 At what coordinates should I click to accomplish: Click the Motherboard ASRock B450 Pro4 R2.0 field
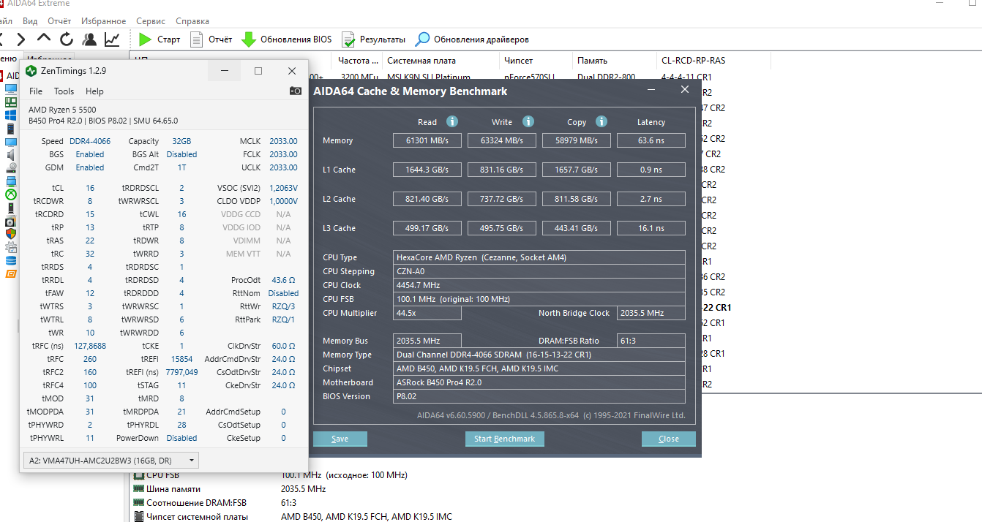539,382
